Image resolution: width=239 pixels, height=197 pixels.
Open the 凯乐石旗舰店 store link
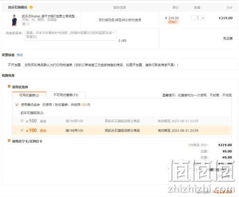coord(18,7)
